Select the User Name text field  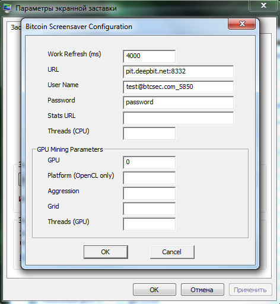point(178,87)
